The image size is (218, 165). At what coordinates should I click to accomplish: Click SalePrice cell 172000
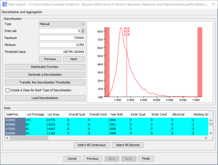pyautogui.click(x=15, y=129)
